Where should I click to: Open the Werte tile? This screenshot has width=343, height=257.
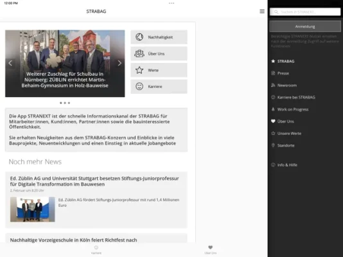click(159, 70)
